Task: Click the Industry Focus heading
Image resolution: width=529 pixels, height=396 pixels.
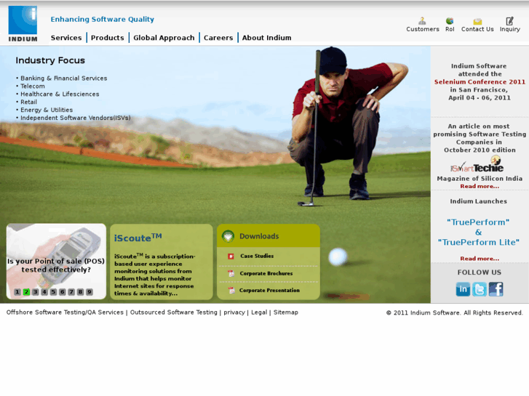Action: click(x=50, y=60)
